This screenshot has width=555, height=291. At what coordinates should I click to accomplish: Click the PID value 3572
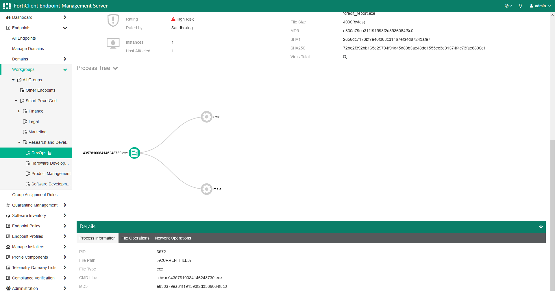161,252
